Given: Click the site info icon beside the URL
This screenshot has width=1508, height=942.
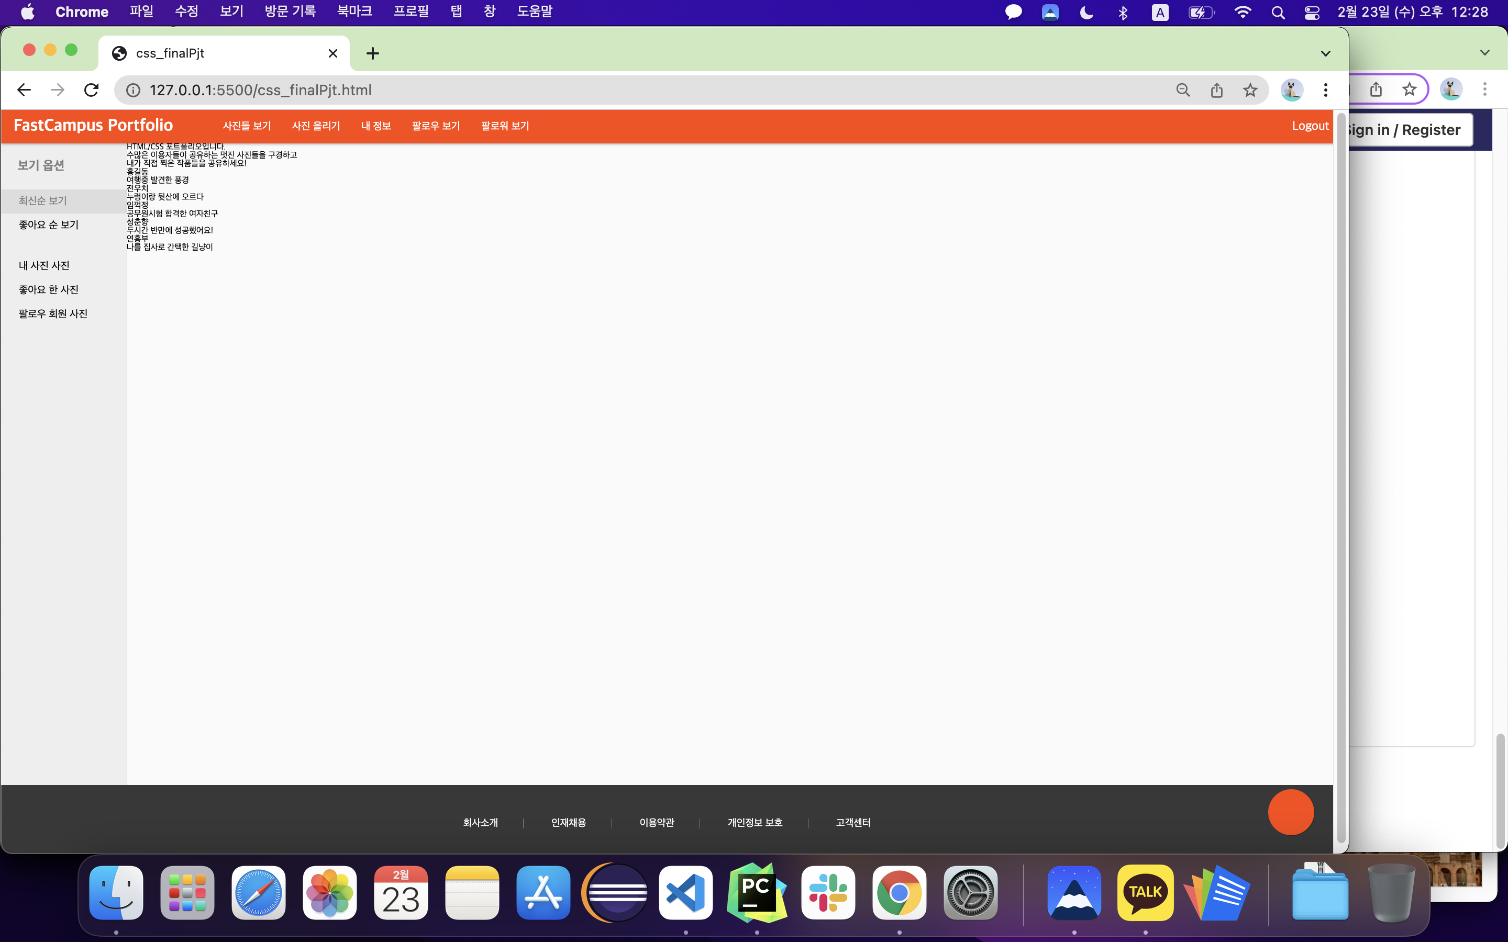Looking at the screenshot, I should click(134, 91).
